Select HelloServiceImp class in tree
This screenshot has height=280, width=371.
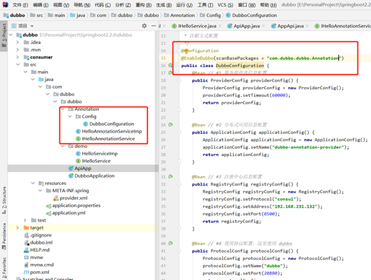[x=97, y=153]
